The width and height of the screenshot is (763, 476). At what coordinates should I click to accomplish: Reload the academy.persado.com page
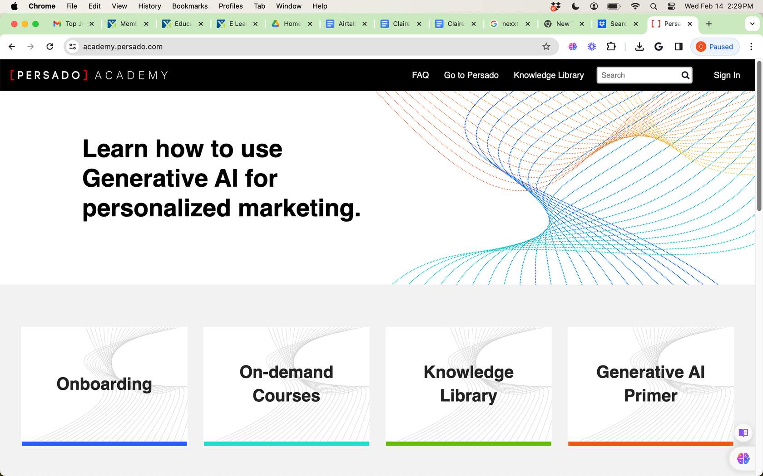50,47
